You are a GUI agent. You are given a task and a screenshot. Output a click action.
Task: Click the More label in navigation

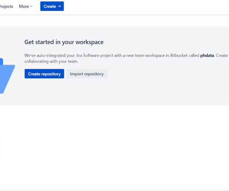pyautogui.click(x=24, y=6)
